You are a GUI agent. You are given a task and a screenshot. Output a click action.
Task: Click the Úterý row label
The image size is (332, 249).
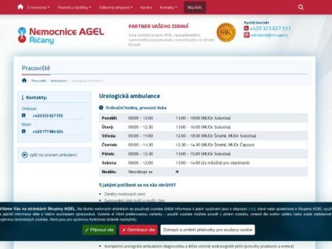tap(108, 127)
